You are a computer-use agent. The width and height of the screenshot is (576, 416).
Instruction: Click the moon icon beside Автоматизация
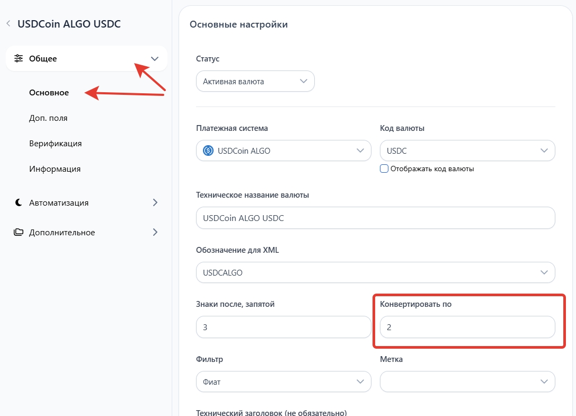19,202
